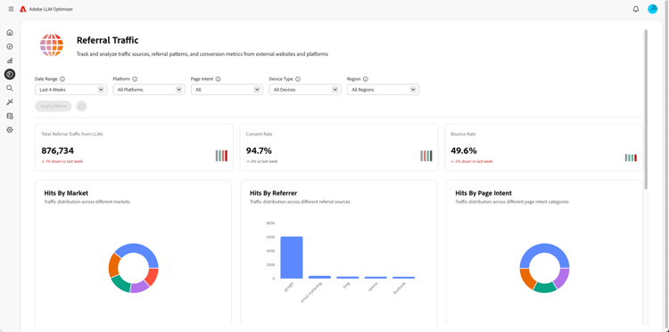Screen dimensions: 669x332
Task: Open the Date Range dropdown
Action: (70, 89)
